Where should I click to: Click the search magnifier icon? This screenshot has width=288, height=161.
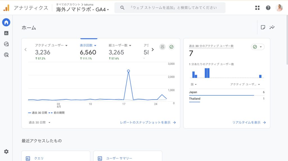[122, 8]
